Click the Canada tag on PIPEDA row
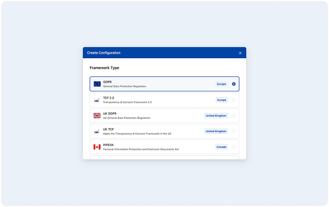The width and height of the screenshot is (329, 207). coord(222,147)
